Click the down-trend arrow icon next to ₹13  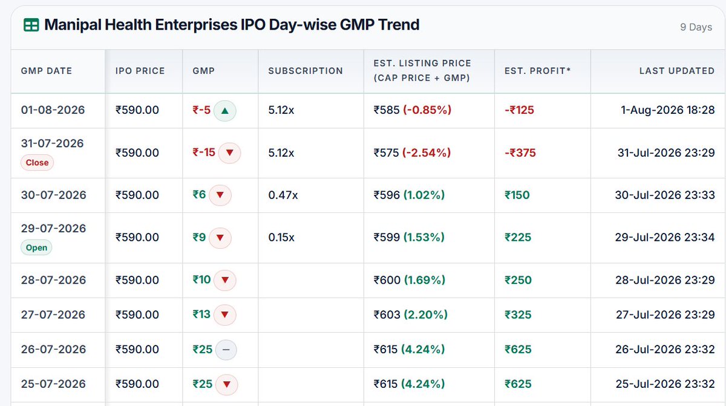[225, 315]
